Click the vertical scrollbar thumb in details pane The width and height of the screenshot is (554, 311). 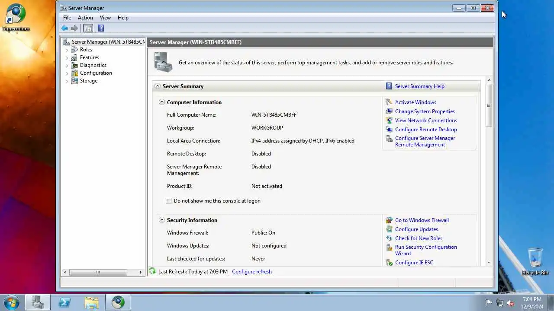(x=489, y=105)
